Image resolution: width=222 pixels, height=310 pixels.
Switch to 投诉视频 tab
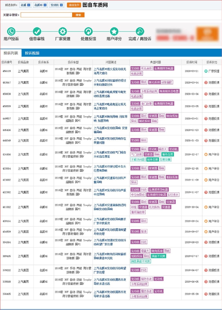[32, 53]
